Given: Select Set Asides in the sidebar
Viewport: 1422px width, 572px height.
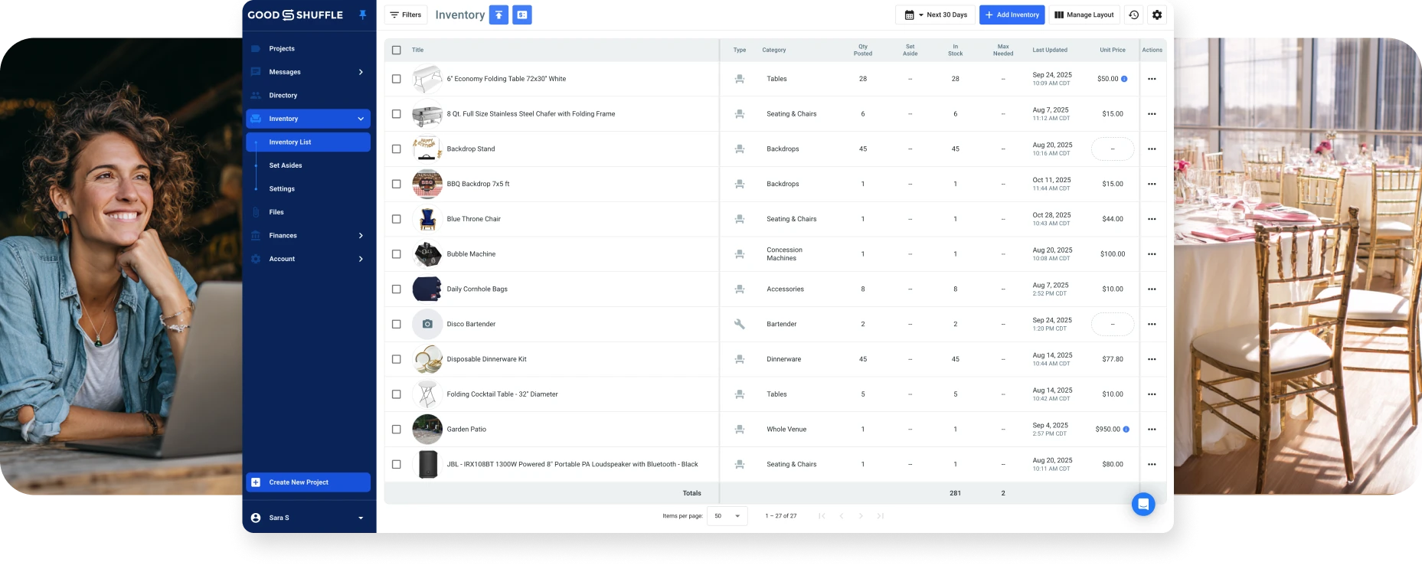Looking at the screenshot, I should (286, 165).
